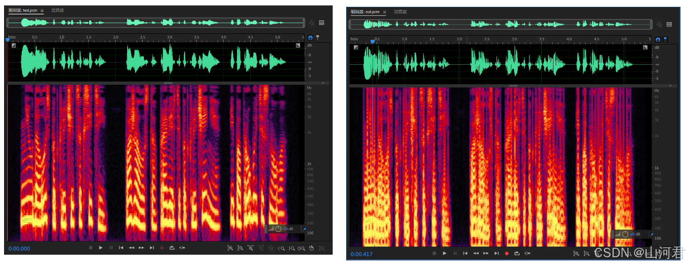Toggle HUD pin in out.pcm editor
This screenshot has height=265, width=687.
[x=651, y=234]
